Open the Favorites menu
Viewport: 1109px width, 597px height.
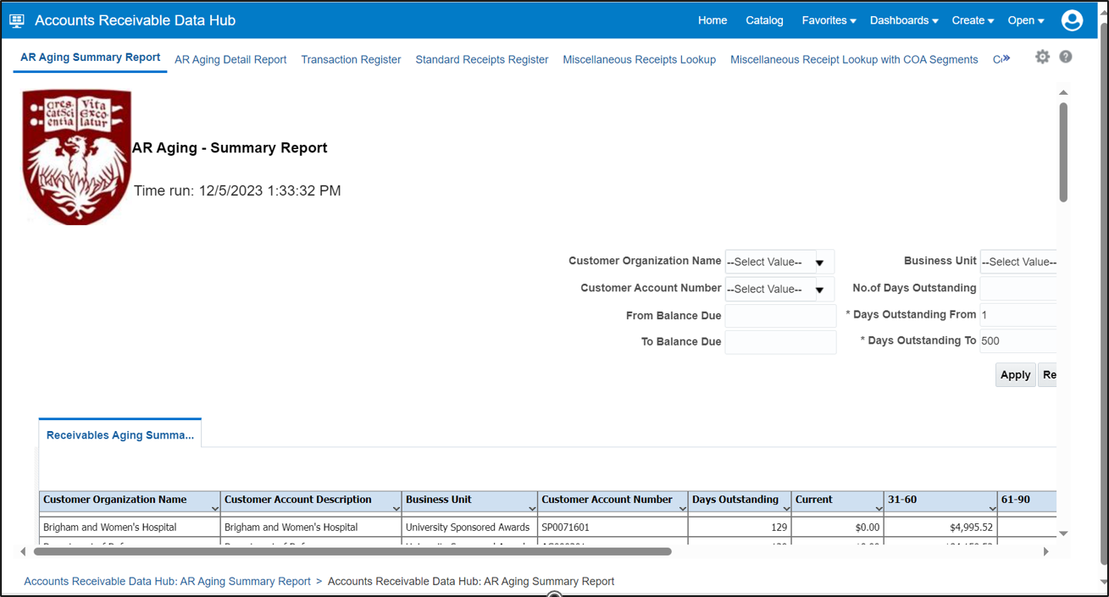click(829, 20)
